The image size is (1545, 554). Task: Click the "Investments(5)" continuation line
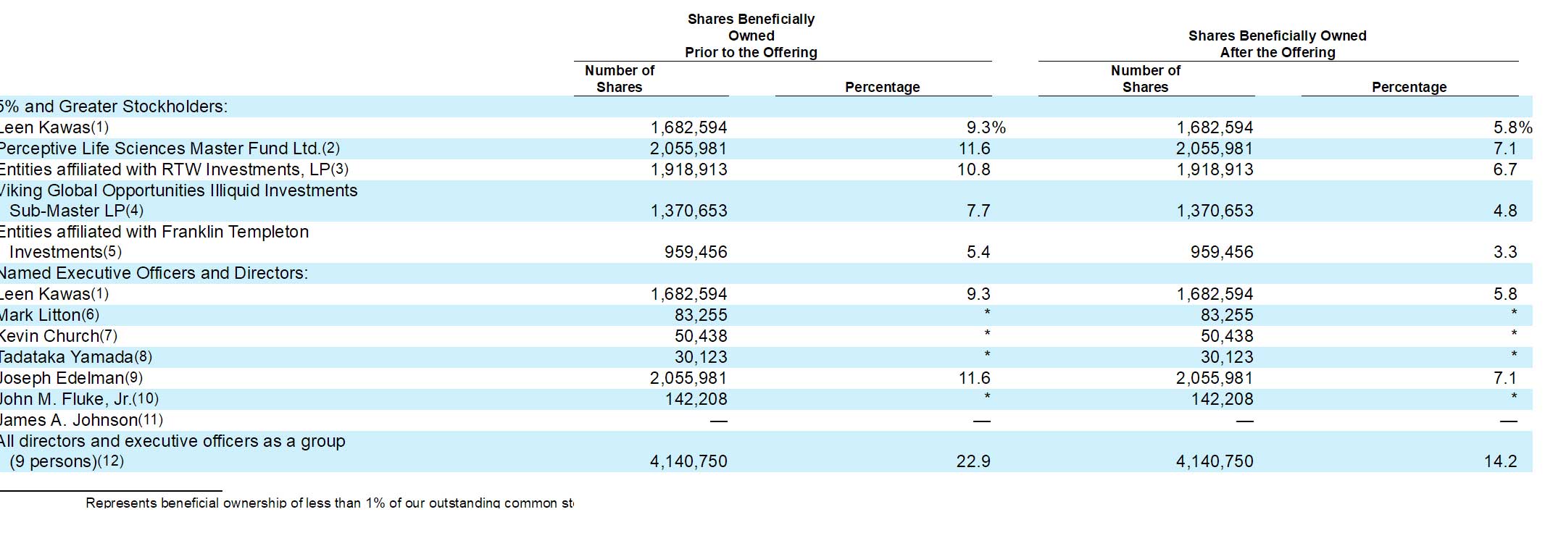[x=65, y=252]
